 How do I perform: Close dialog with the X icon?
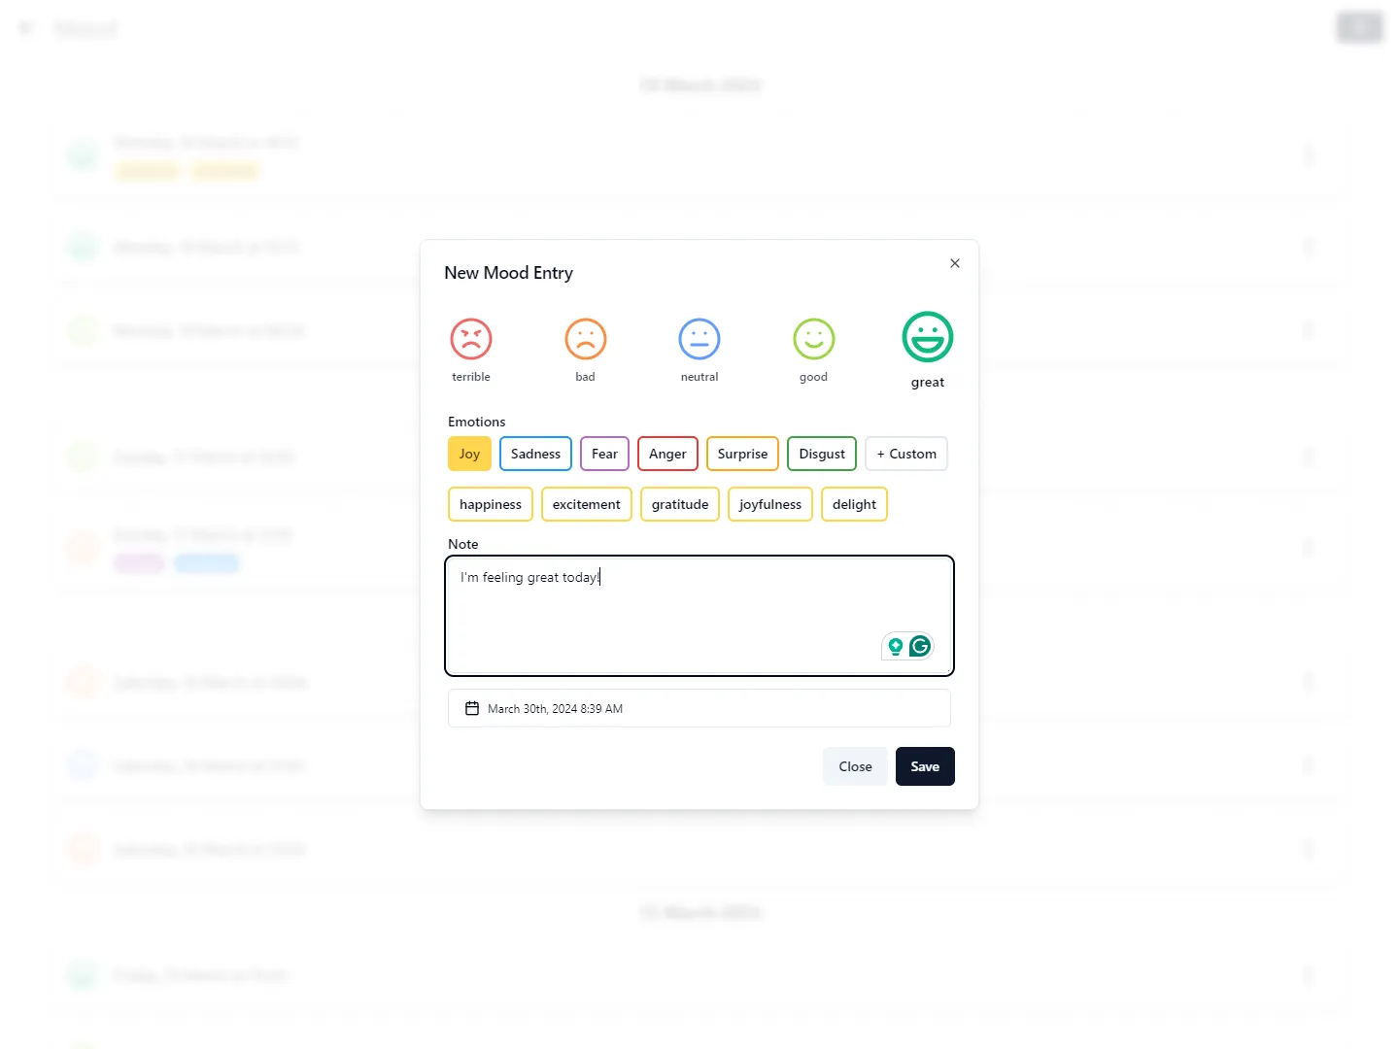[955, 263]
